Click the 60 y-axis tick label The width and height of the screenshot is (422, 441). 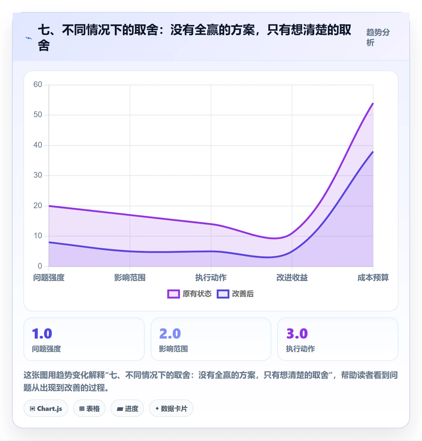(38, 84)
